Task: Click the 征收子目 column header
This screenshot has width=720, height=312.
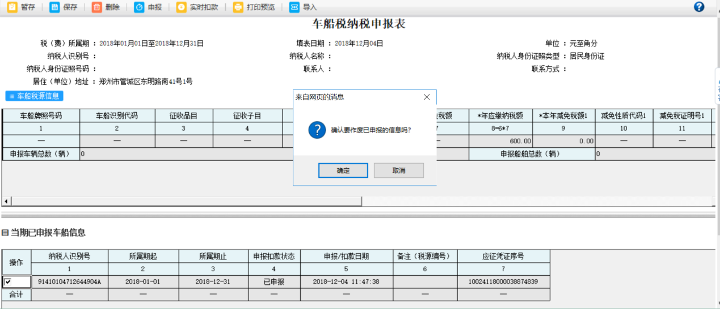Action: tap(247, 116)
